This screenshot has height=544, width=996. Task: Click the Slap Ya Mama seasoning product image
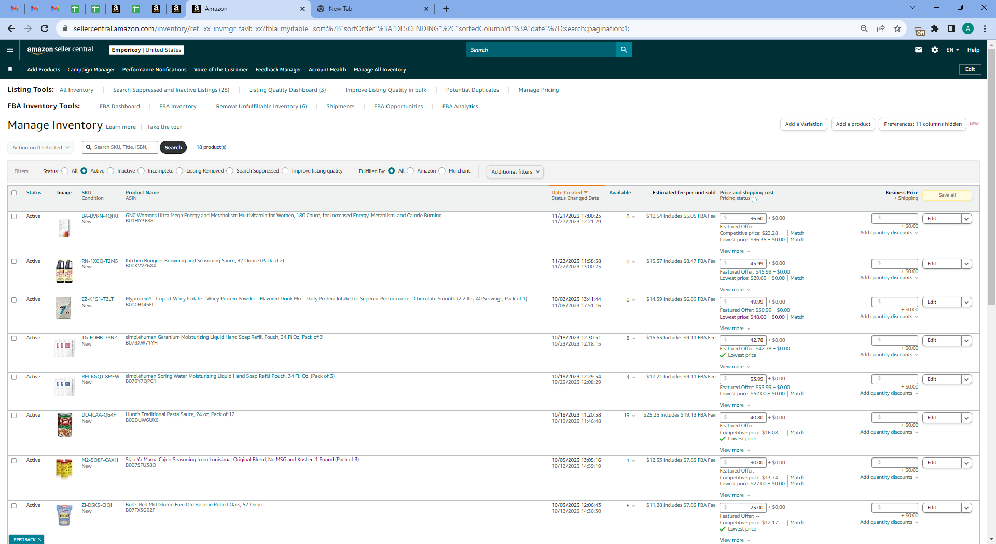(x=64, y=469)
